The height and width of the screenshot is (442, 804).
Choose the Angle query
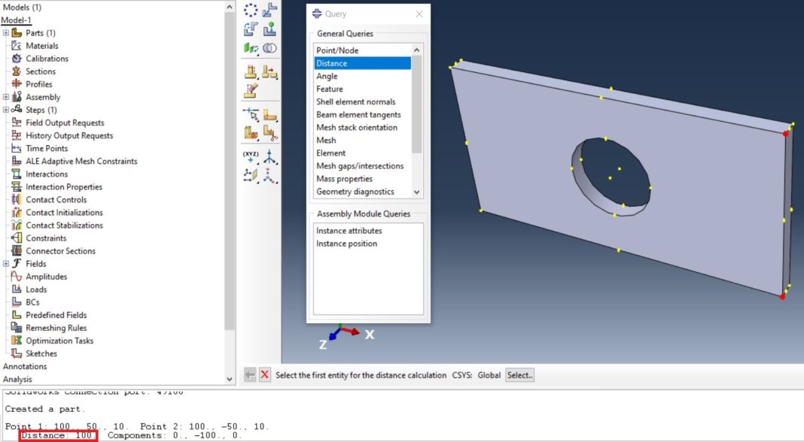[x=327, y=76]
